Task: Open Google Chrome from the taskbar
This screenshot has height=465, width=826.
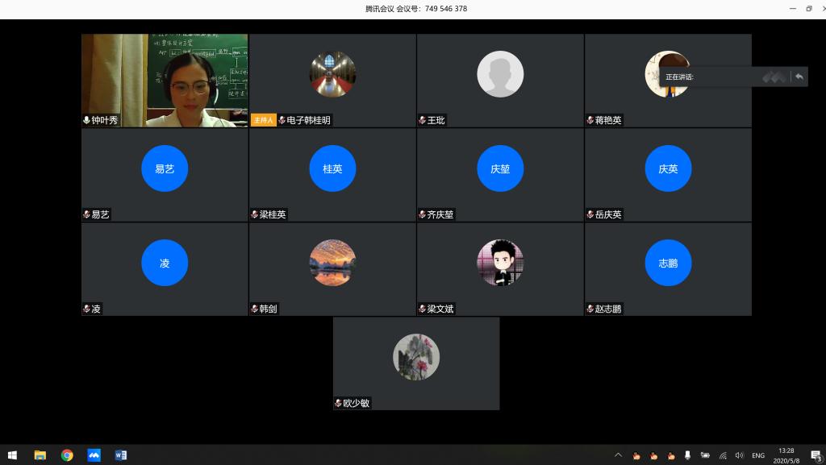Action: click(67, 455)
